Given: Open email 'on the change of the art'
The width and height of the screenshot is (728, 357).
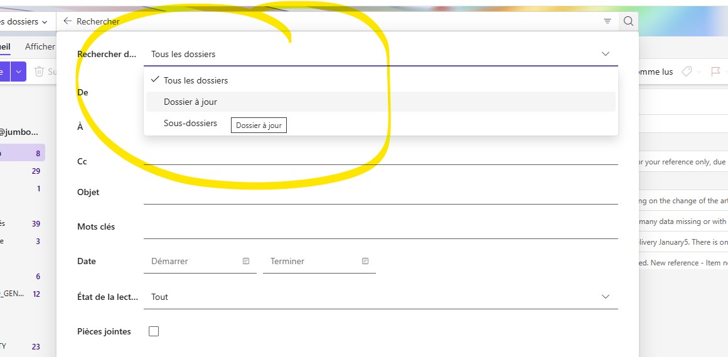Looking at the screenshot, I should point(683,201).
